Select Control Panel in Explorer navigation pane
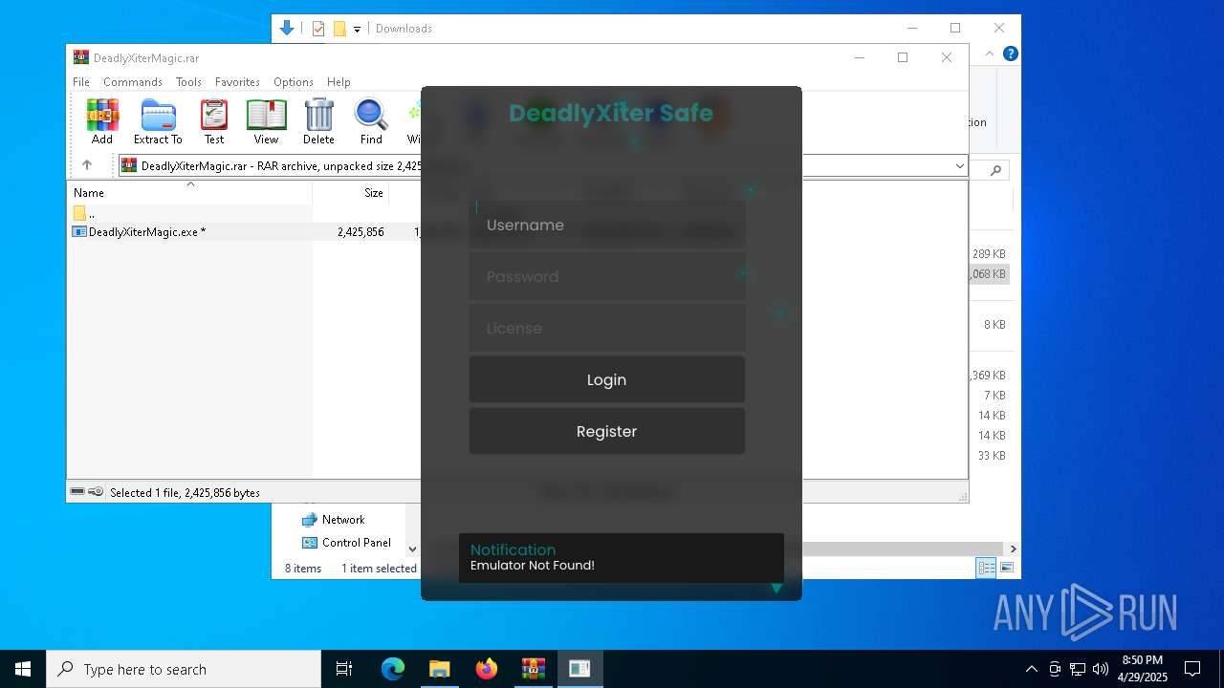The width and height of the screenshot is (1224, 688). [346, 543]
